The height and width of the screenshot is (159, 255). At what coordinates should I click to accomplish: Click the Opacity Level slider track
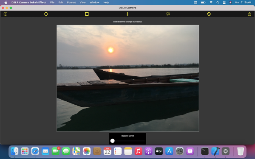(x=127, y=141)
